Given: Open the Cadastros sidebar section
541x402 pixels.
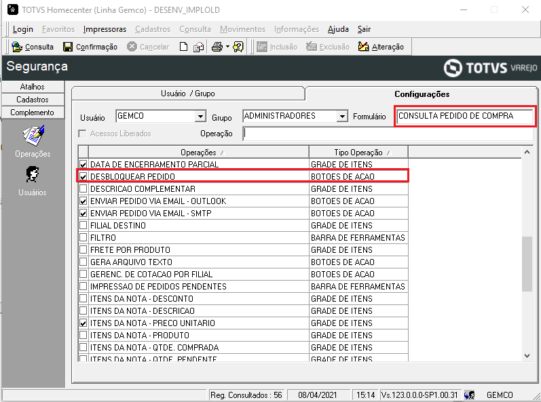Looking at the screenshot, I should click(33, 100).
